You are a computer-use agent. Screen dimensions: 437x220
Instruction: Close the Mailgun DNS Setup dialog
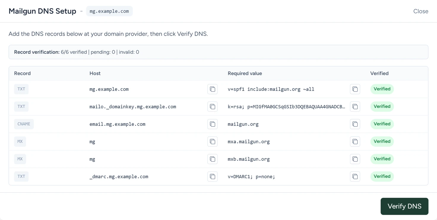point(421,11)
